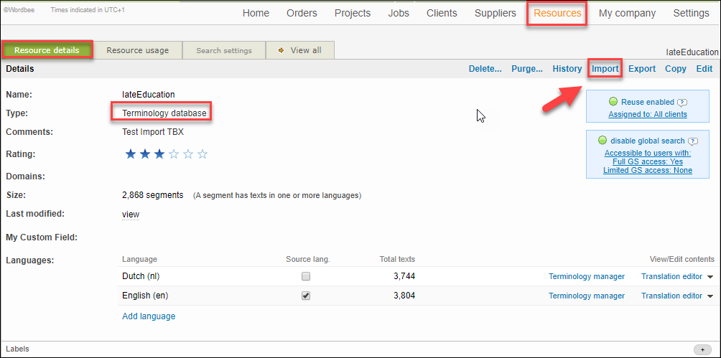The image size is (721, 358).
Task: Check the Dutch source language checkbox
Action: point(306,276)
